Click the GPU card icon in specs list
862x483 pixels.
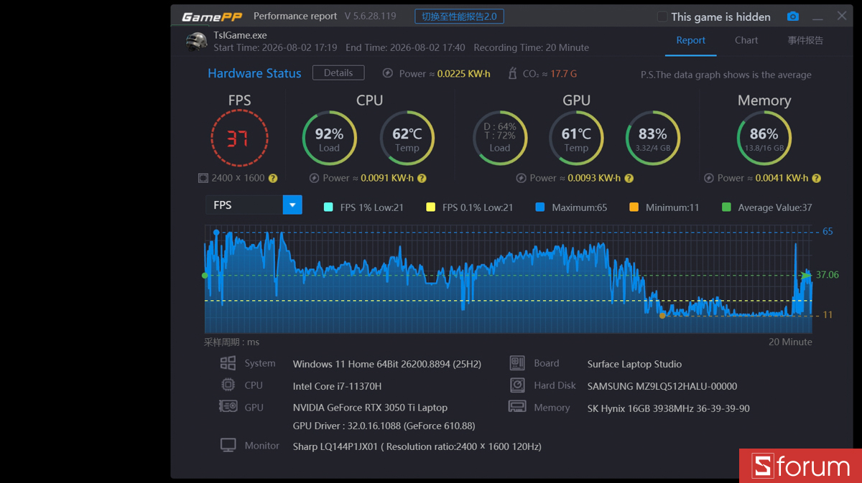228,406
